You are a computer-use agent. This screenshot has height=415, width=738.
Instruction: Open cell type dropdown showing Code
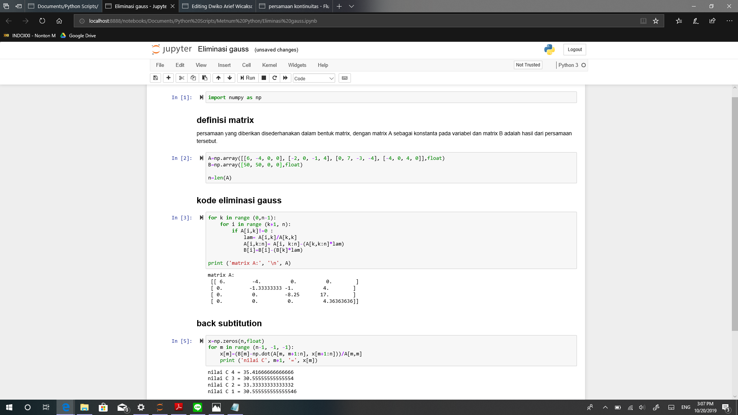click(x=314, y=78)
